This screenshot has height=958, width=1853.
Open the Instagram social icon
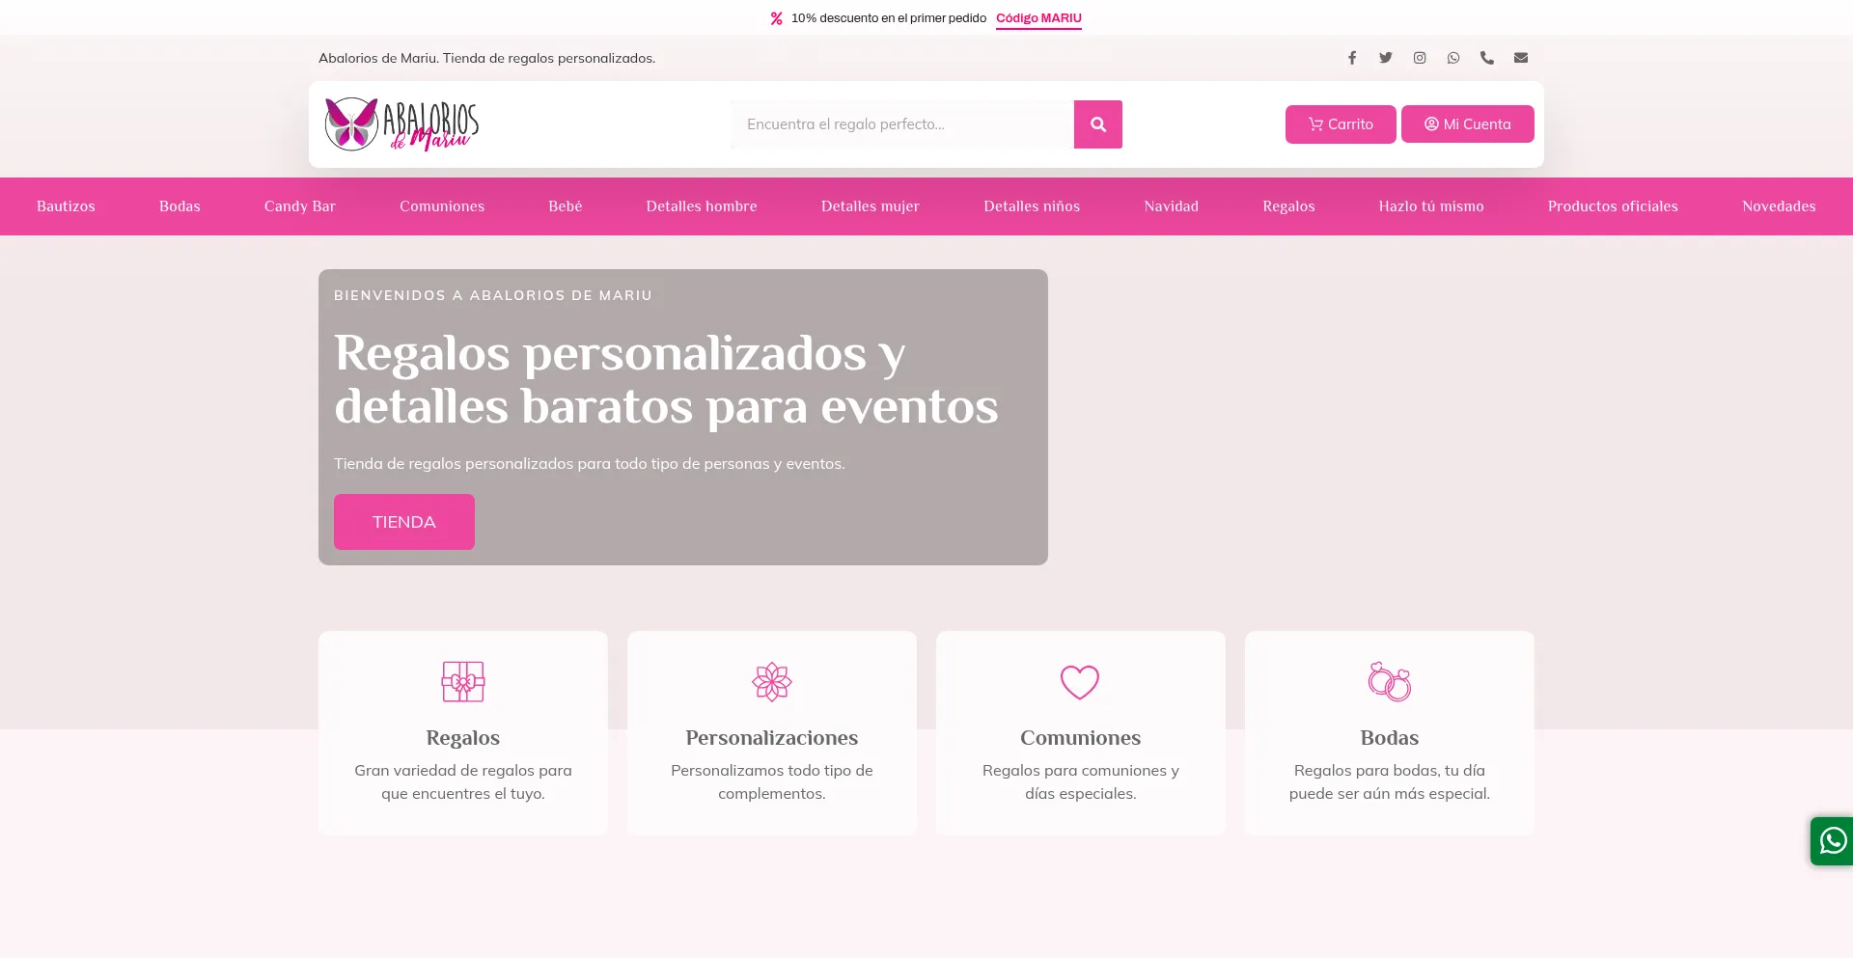(x=1420, y=58)
